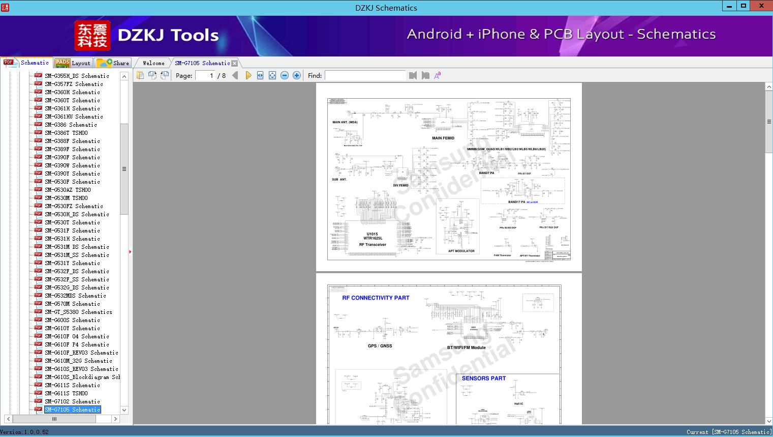This screenshot has height=437, width=773.
Task: Find previous search result
Action: [413, 75]
